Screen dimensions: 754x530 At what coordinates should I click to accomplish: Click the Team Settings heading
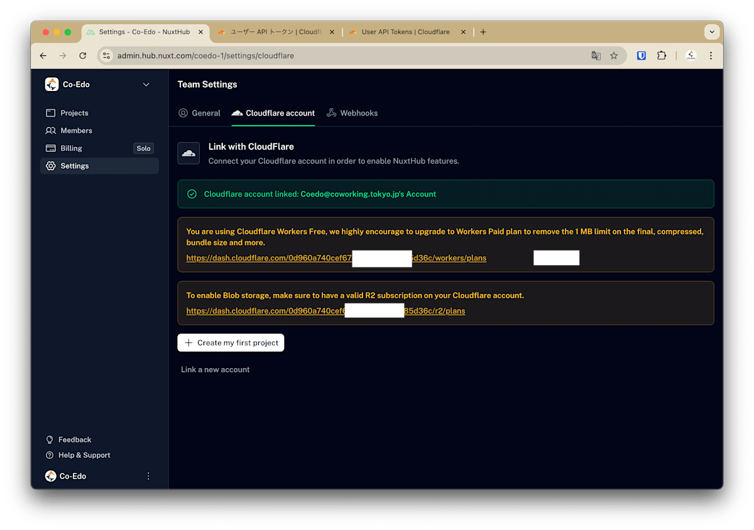pos(207,84)
